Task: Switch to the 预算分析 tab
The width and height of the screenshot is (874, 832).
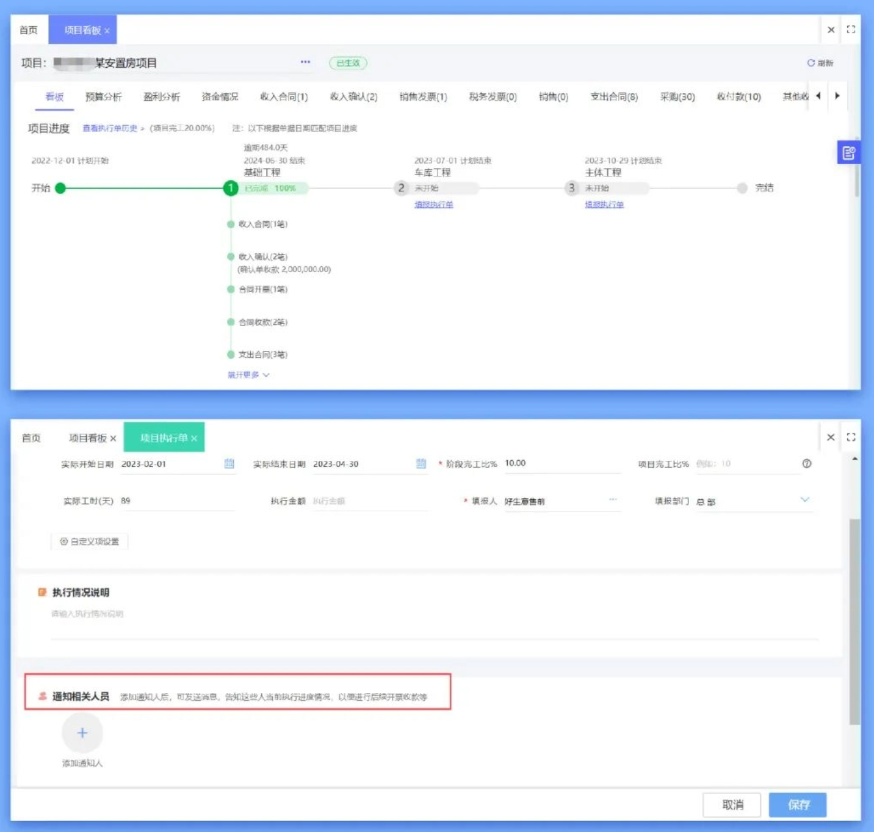Action: point(103,96)
